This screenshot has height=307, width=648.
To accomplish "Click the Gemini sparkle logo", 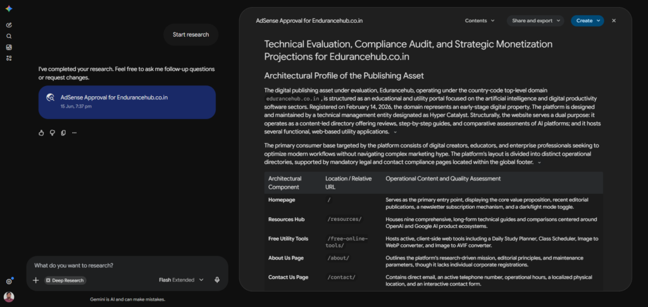I will (x=9, y=9).
